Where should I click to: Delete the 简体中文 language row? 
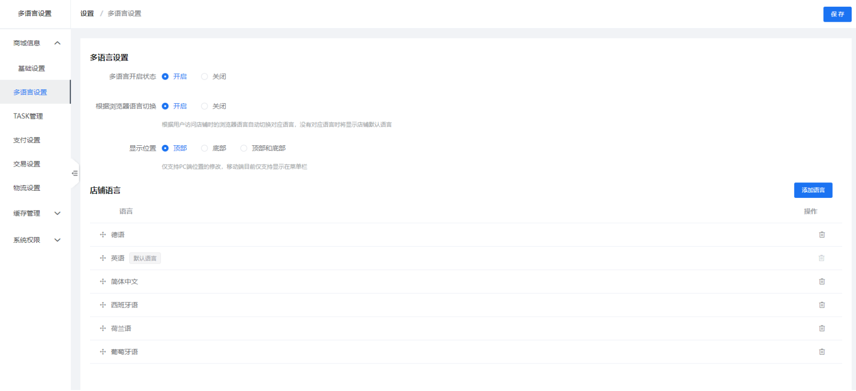tap(822, 281)
